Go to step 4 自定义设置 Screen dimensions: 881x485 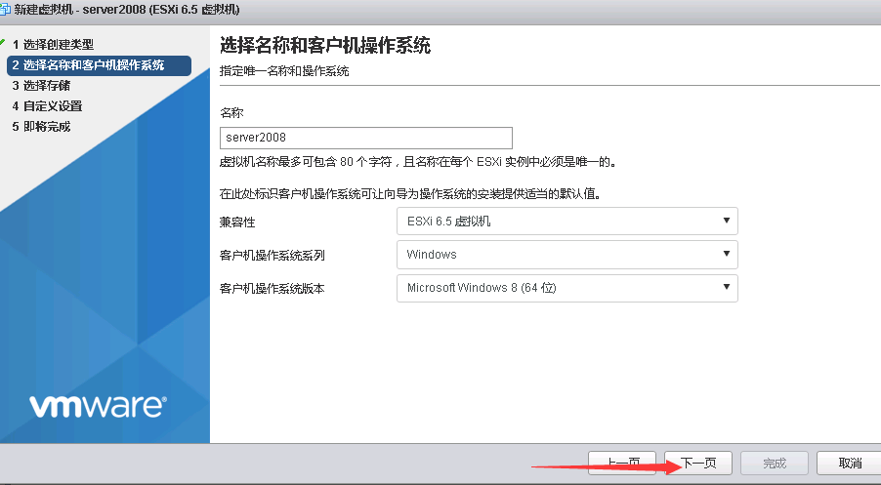tap(47, 105)
